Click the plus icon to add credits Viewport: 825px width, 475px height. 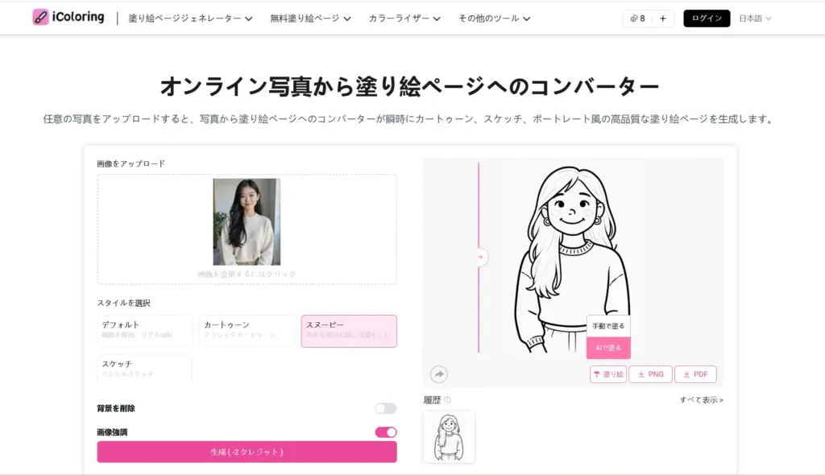pos(661,18)
